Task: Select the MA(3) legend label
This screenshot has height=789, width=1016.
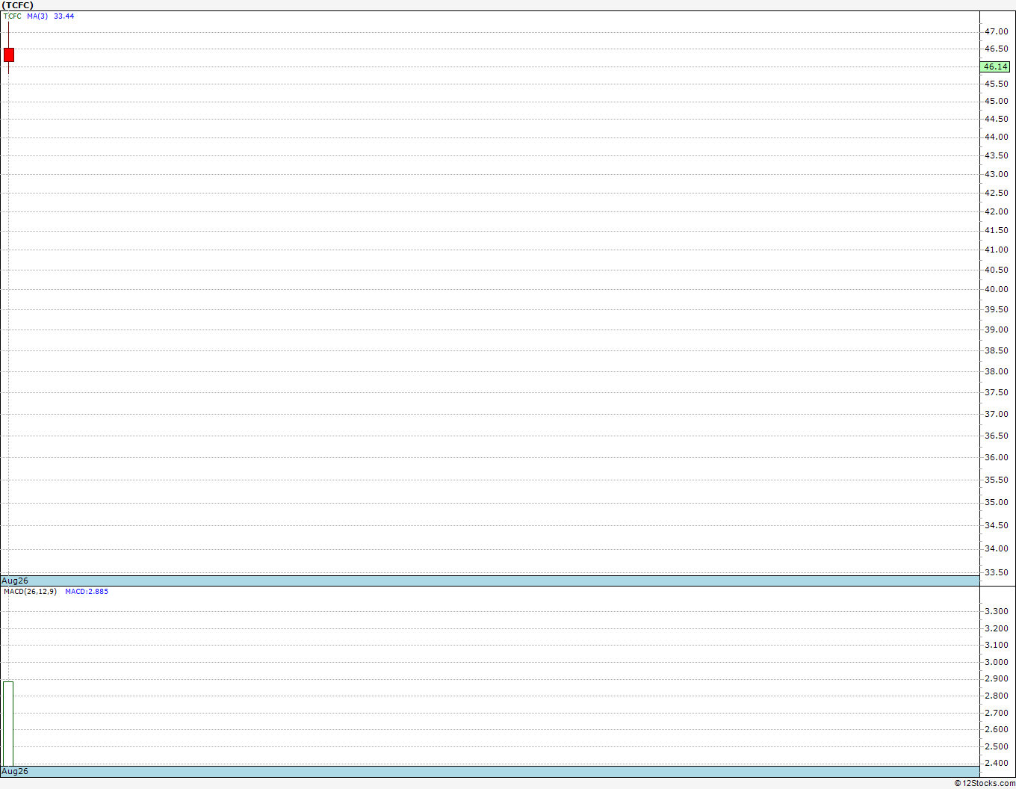Action: click(x=37, y=16)
